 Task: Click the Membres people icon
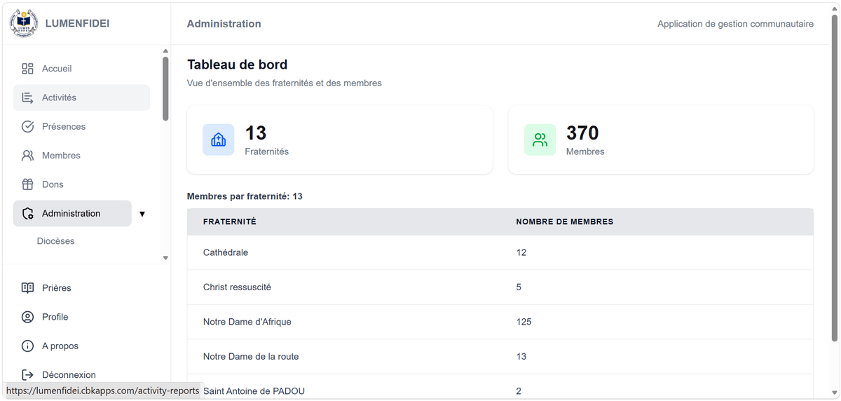[x=27, y=156]
